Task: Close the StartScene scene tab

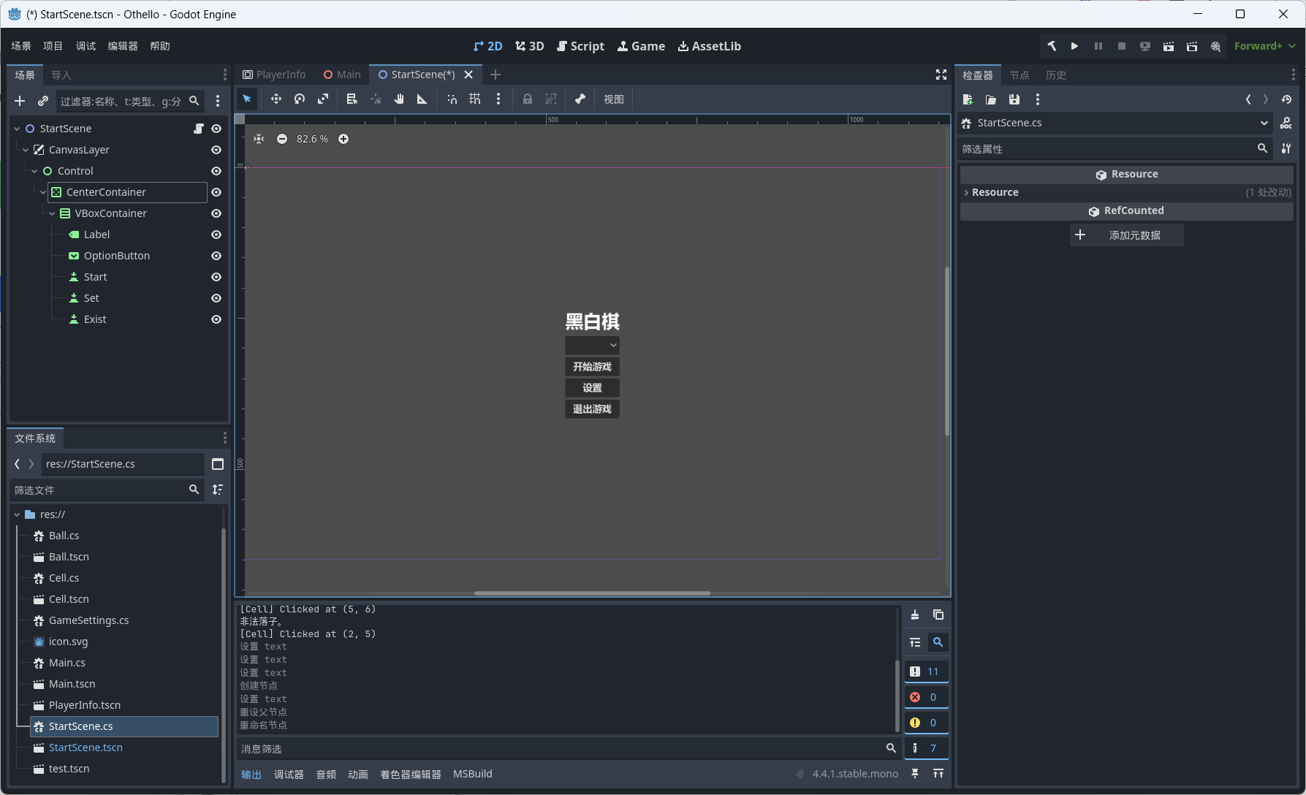Action: coord(468,75)
